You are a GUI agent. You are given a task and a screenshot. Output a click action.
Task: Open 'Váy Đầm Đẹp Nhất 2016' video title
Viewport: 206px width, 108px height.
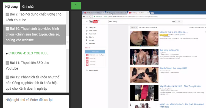point(180,86)
